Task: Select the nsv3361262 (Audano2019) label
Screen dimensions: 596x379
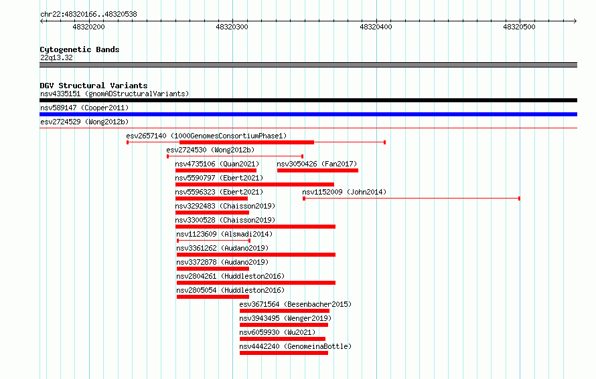Action: click(x=222, y=248)
